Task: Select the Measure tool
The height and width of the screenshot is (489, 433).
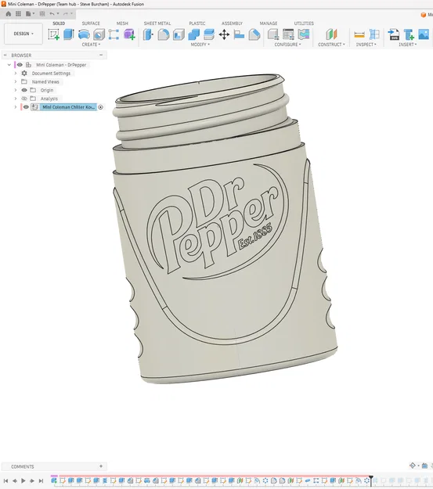Action: tap(359, 34)
